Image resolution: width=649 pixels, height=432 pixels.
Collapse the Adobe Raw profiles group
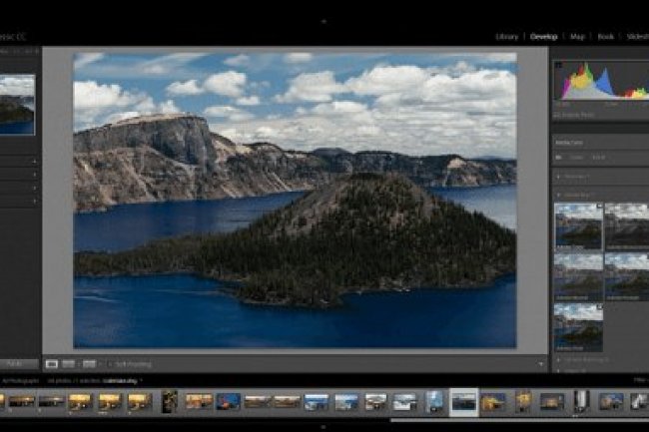[x=558, y=195]
